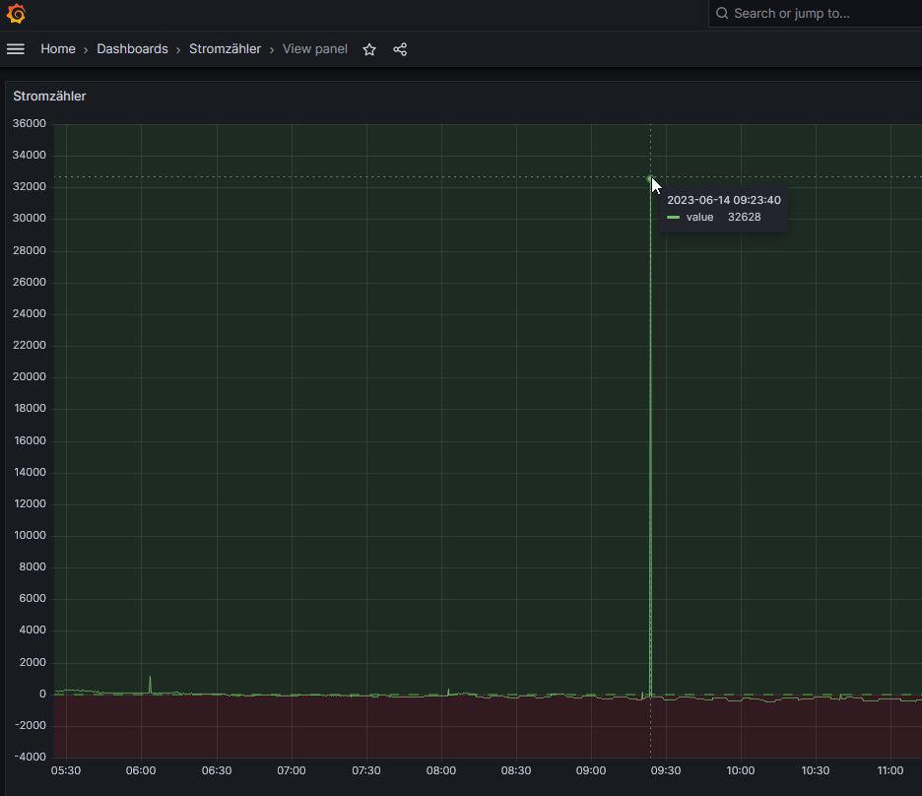Click the 32000 y-axis label
This screenshot has width=922, height=796.
[30, 186]
